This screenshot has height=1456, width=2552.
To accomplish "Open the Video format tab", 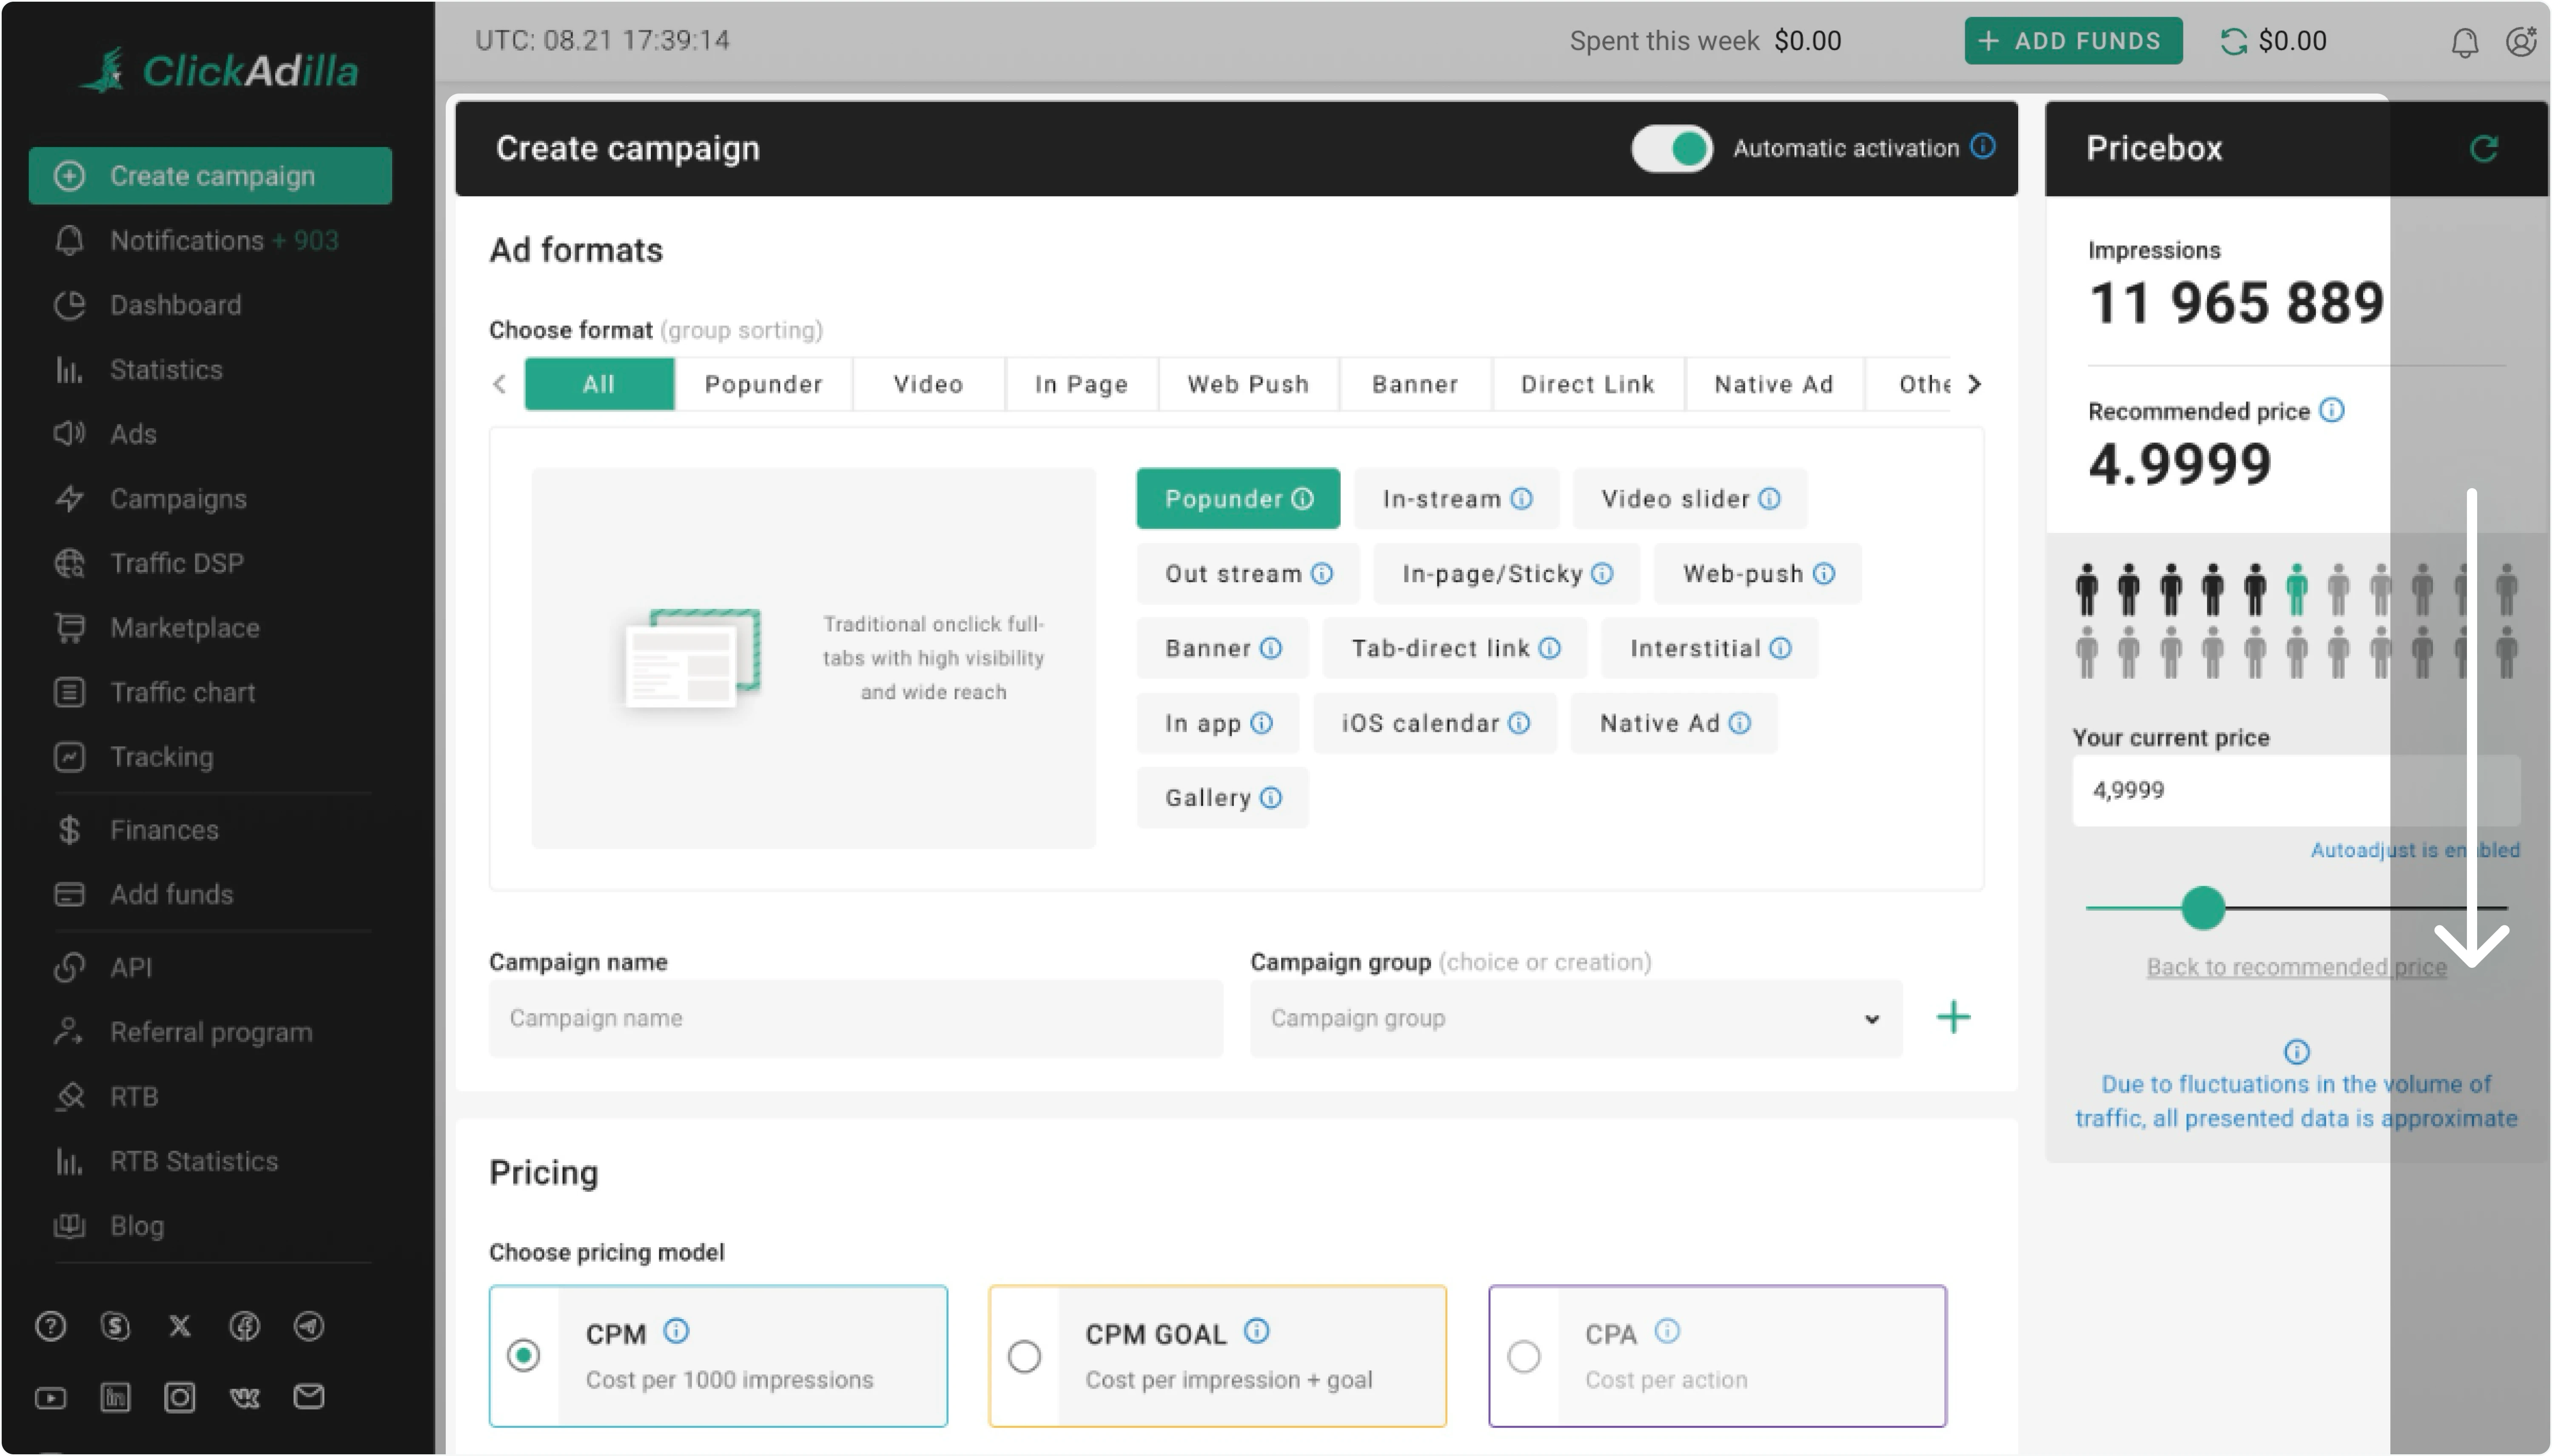I will 927,383.
